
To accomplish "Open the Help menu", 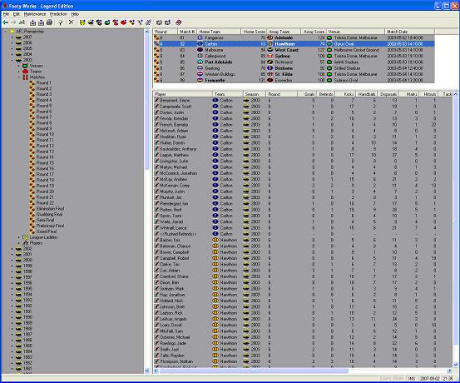I will pos(75,14).
